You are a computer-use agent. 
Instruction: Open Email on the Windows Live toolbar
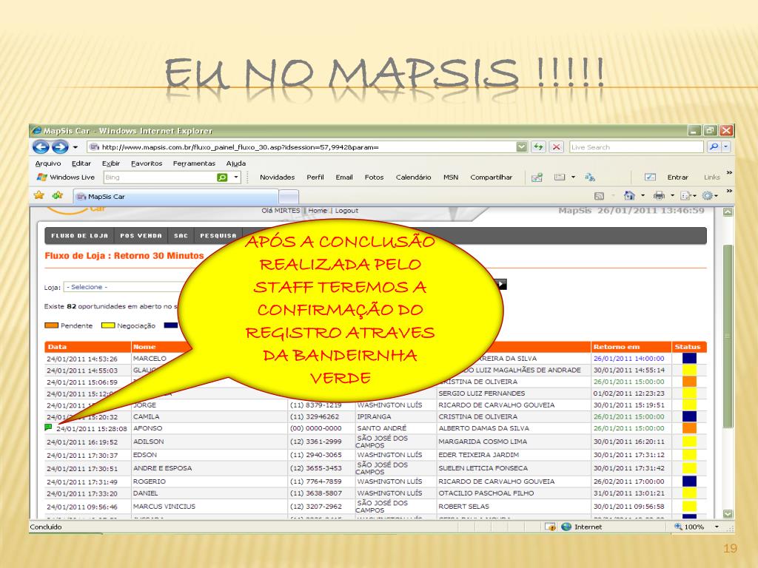pyautogui.click(x=344, y=177)
